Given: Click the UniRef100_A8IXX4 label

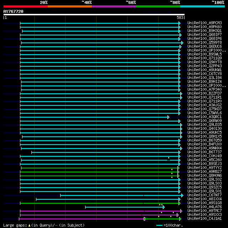Looking at the screenshot, I should (x=204, y=199).
